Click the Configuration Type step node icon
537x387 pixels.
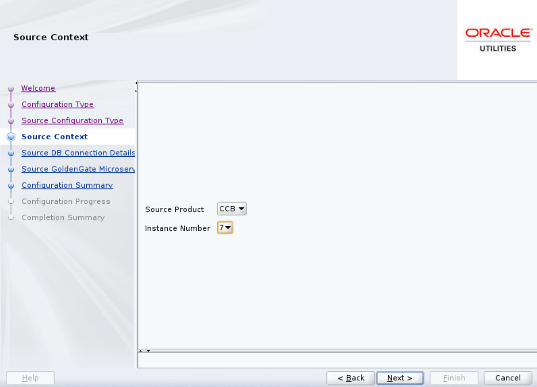point(11,104)
